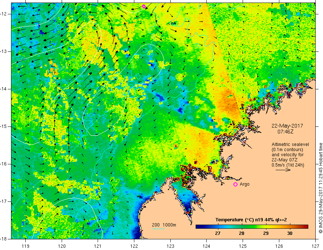Image resolution: width=323 pixels, height=250 pixels.
Task: Click the latitude label "-13"
Action: pyautogui.click(x=4, y=51)
